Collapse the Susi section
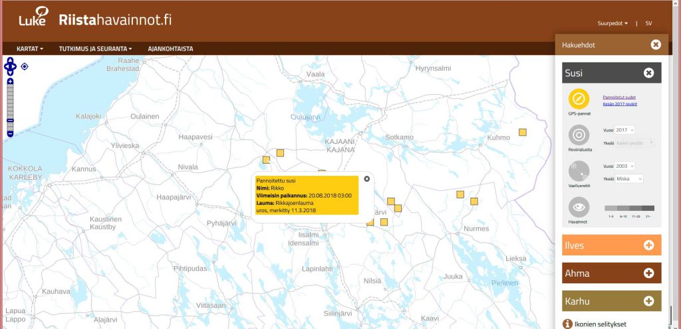This screenshot has height=329, width=681. (648, 73)
